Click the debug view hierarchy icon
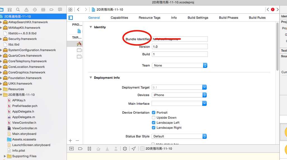The width and height of the screenshot is (287, 160). (x=125, y=149)
